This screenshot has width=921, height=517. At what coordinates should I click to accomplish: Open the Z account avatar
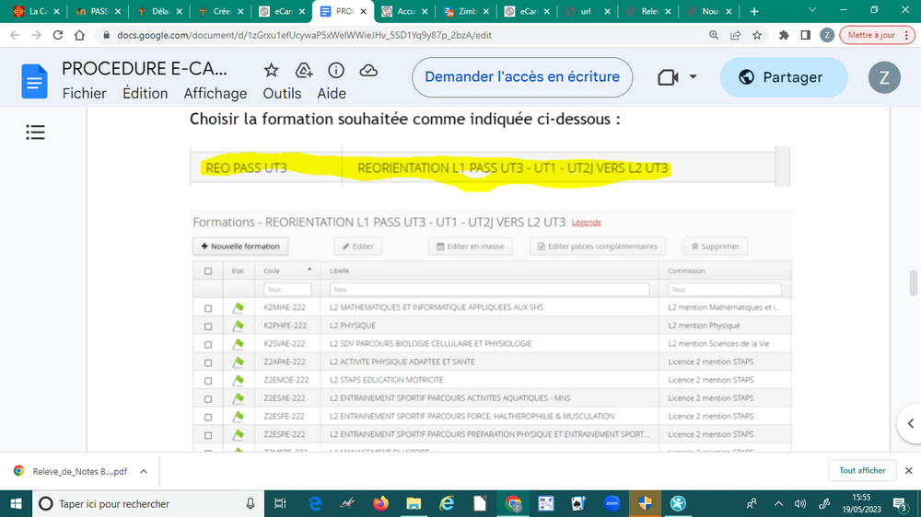tap(884, 77)
